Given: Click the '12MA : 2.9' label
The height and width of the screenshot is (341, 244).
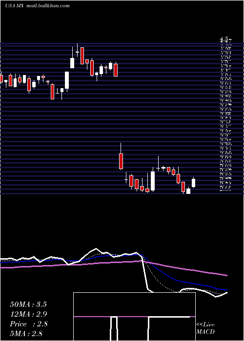Looking at the screenshot, I should 28,314.
